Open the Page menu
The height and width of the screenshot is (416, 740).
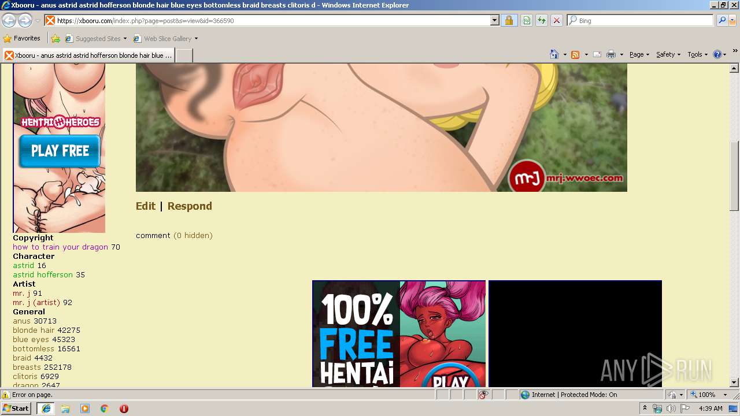click(x=639, y=54)
